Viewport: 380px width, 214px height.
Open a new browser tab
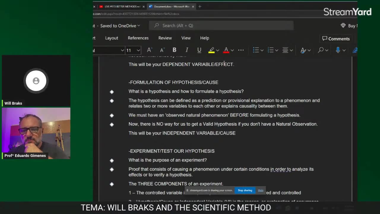coord(200,7)
